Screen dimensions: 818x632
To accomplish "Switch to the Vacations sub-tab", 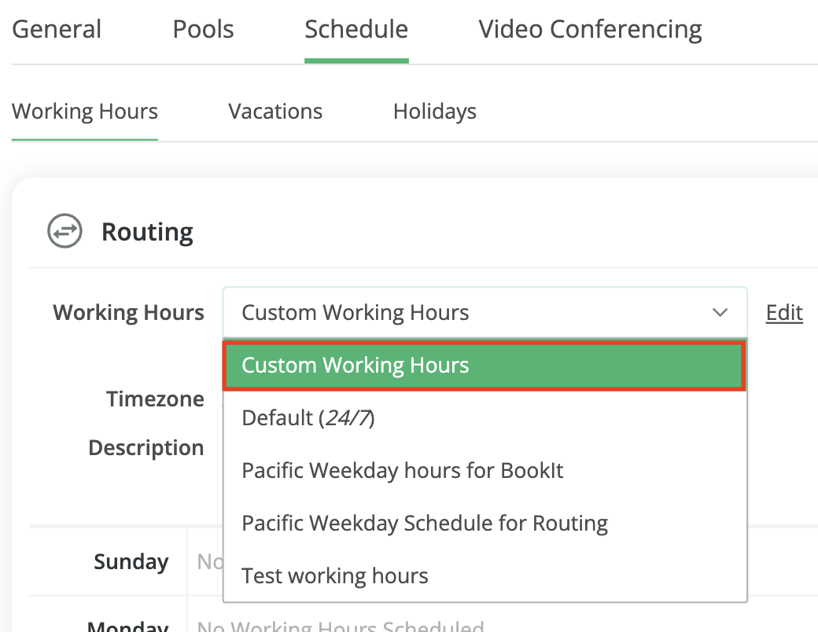I will click(275, 112).
